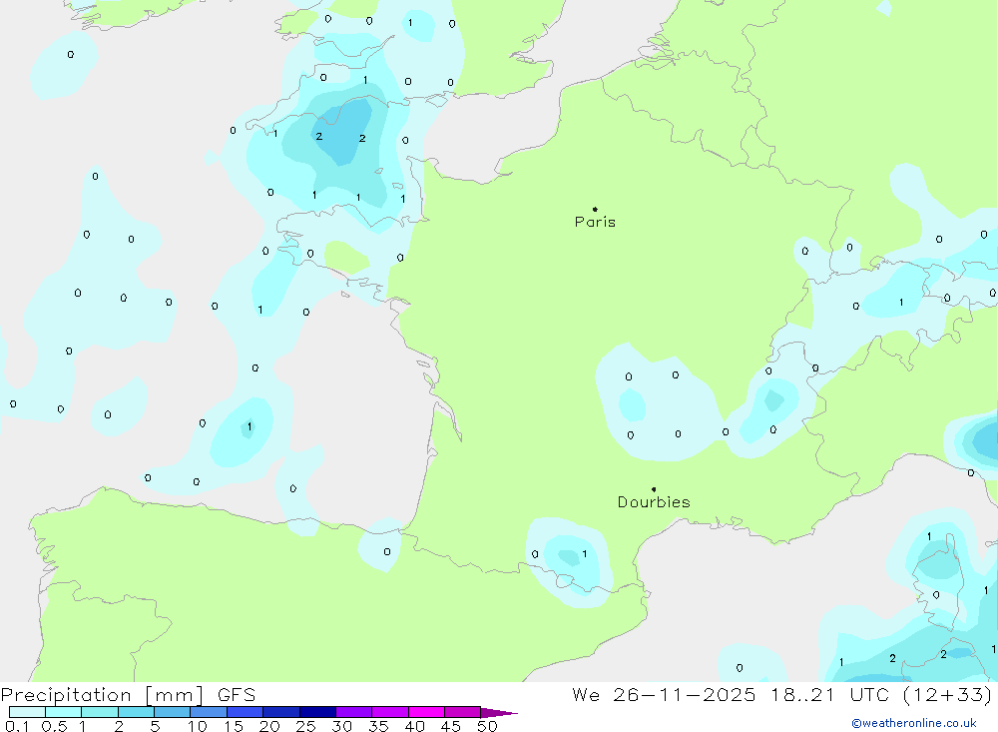Click the legend value 50
This screenshot has width=998, height=732.
click(x=488, y=726)
